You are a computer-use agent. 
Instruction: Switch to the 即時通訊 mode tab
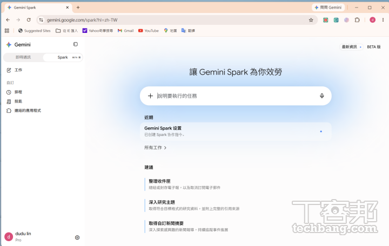tap(23, 57)
